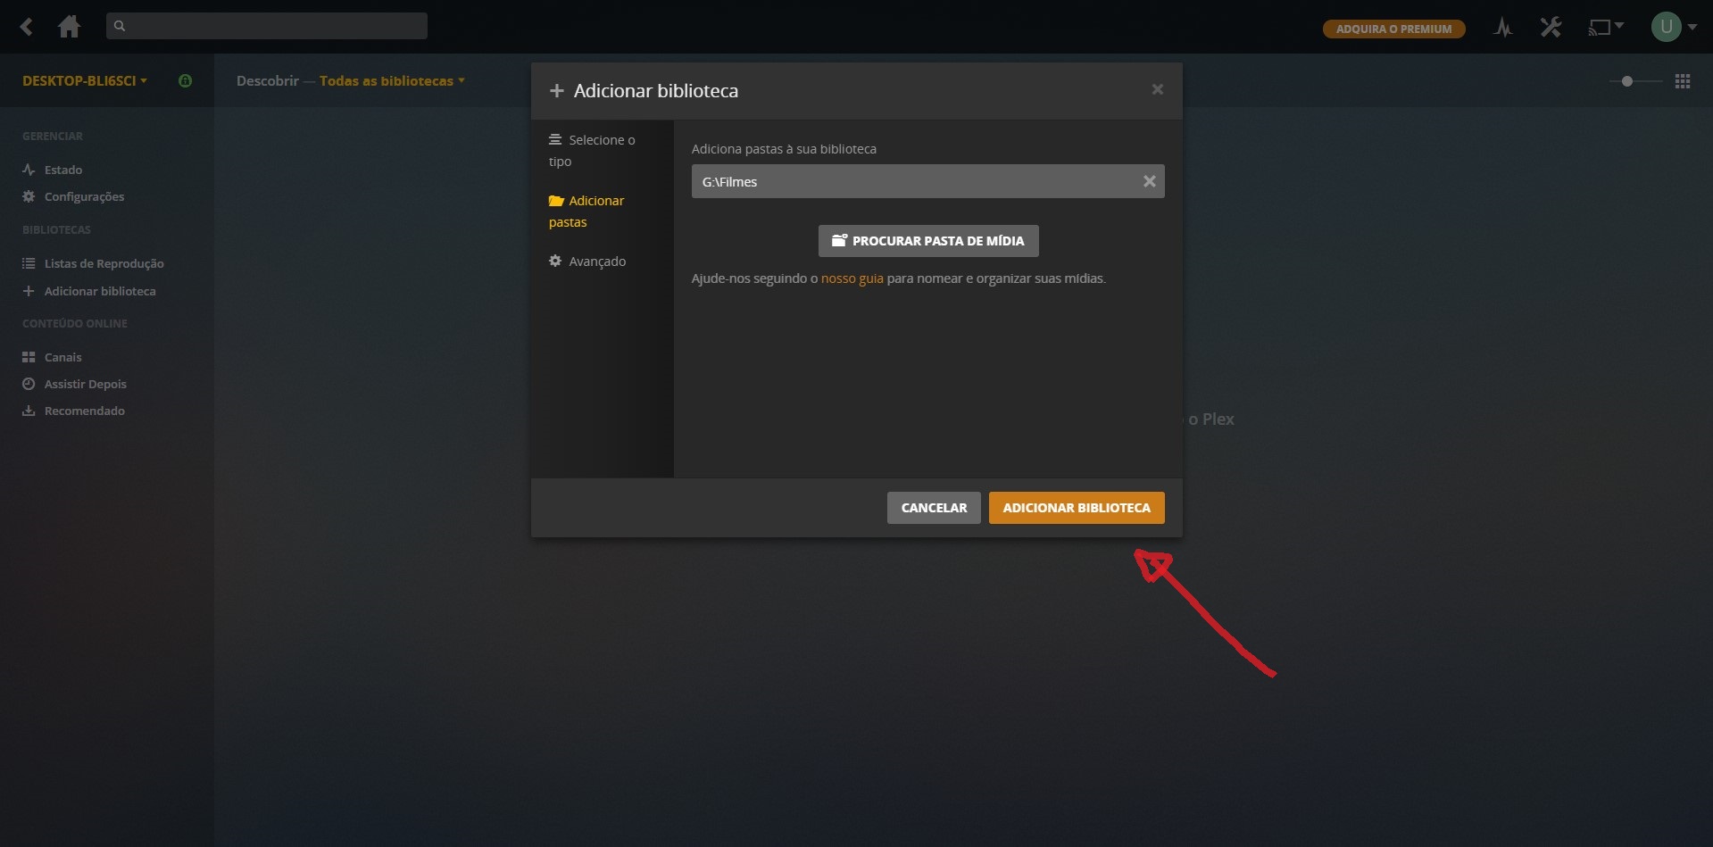Expand the Todas as bibliotecas dropdown
Image resolution: width=1713 pixels, height=847 pixels.
click(x=392, y=80)
